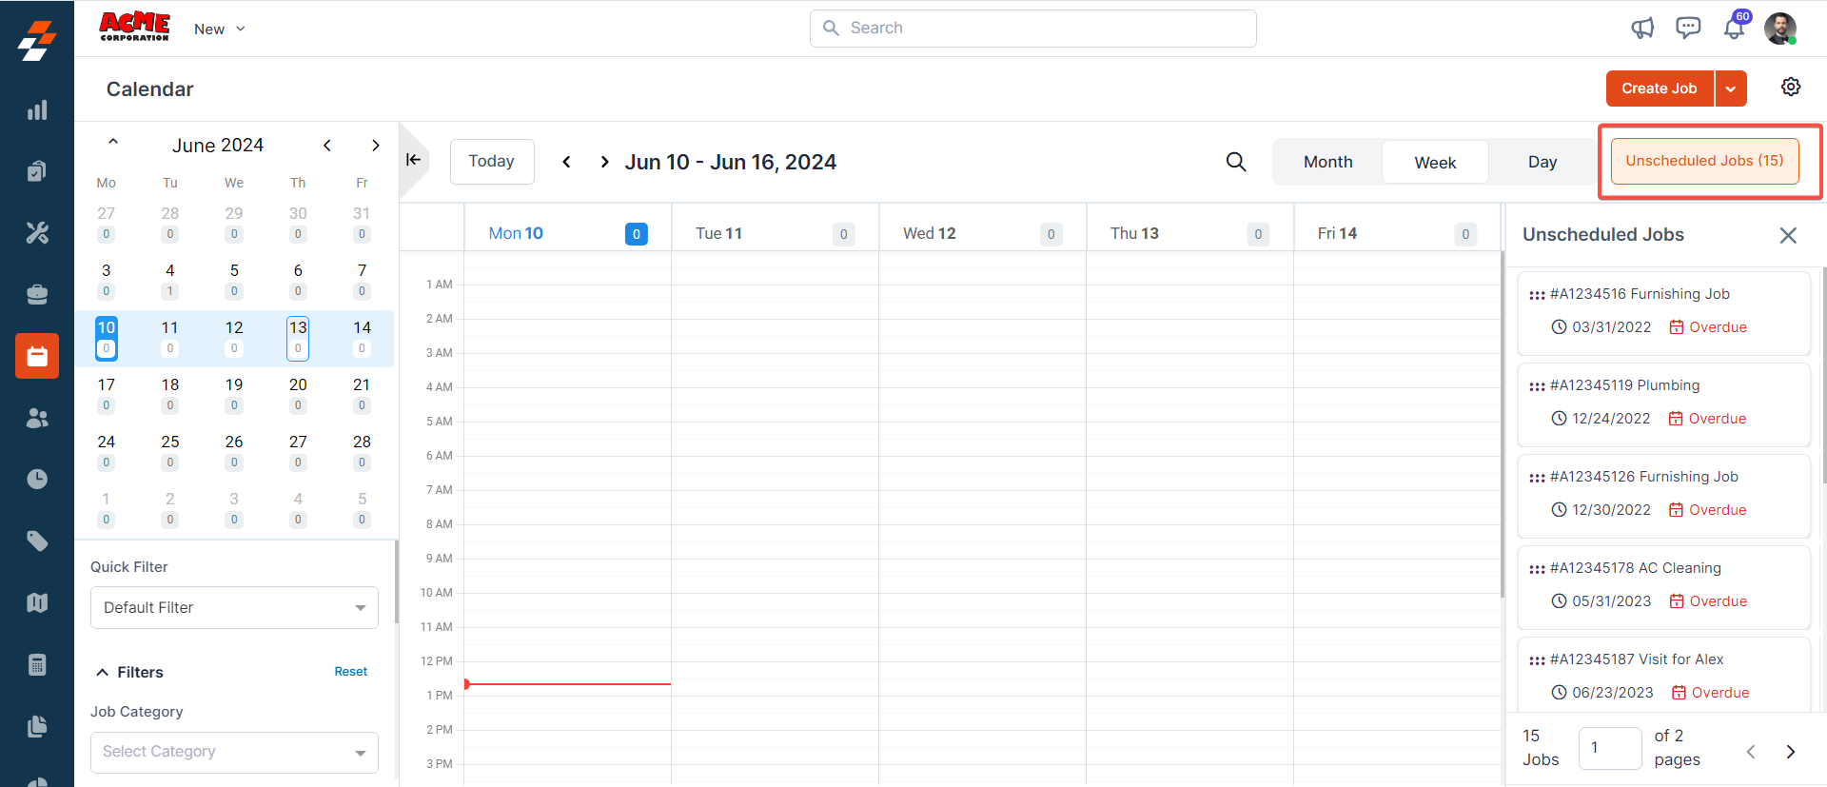Open the notifications bell
This screenshot has height=787, width=1827.
pyautogui.click(x=1734, y=29)
